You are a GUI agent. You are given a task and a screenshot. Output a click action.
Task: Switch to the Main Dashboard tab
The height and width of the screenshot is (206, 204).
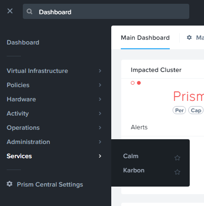[145, 38]
